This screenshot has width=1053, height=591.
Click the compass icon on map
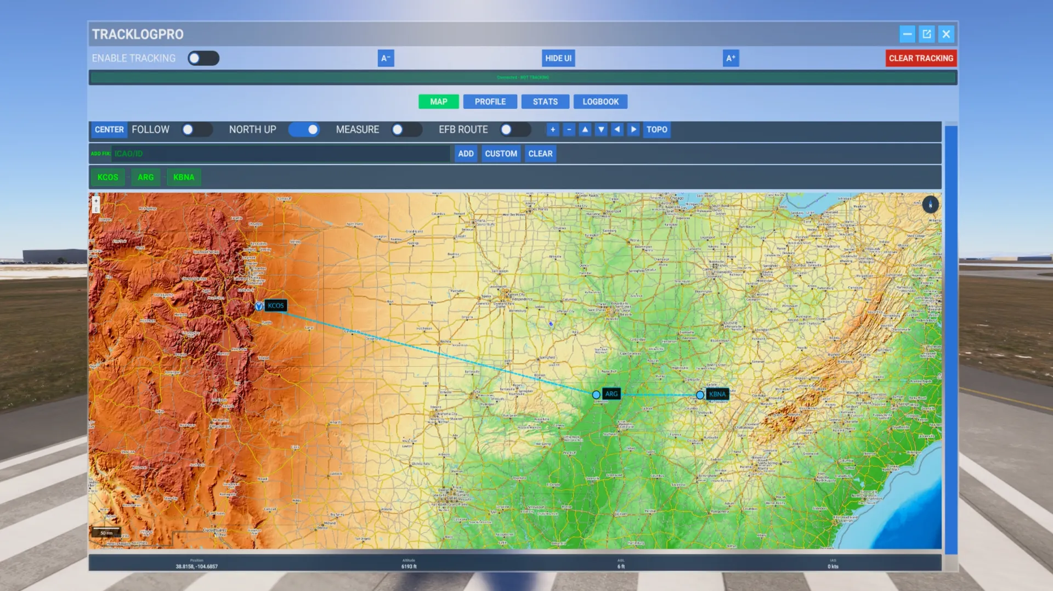pos(930,205)
